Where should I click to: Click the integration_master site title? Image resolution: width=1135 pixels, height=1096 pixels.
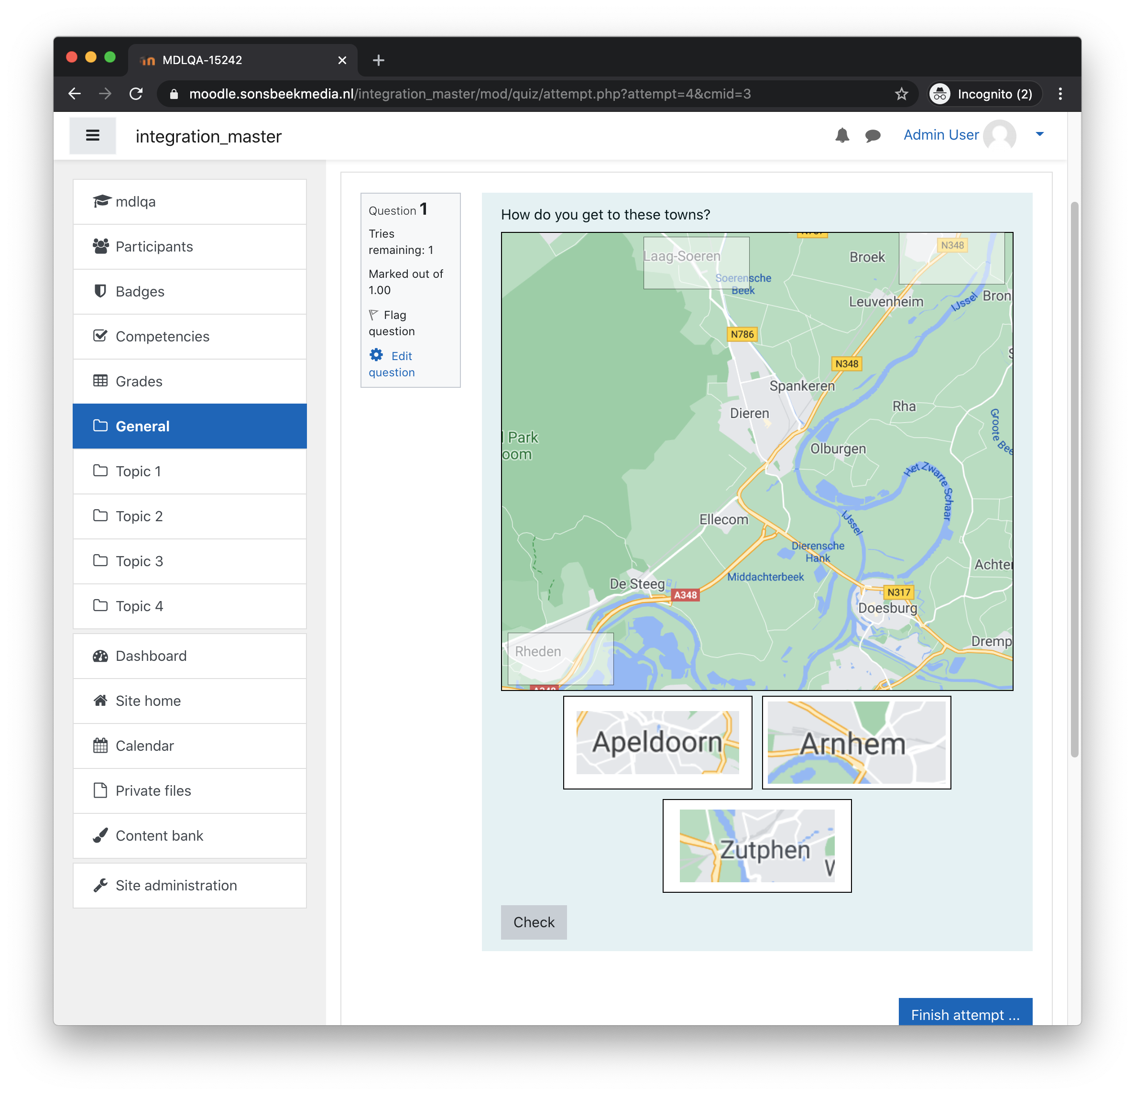point(208,136)
